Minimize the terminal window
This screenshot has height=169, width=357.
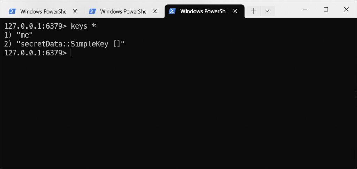click(x=305, y=9)
